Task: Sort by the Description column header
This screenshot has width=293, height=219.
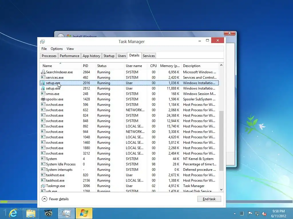Action: [200, 66]
